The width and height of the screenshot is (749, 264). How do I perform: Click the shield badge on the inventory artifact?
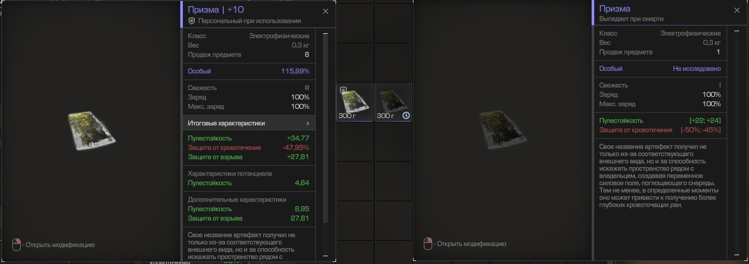click(343, 90)
